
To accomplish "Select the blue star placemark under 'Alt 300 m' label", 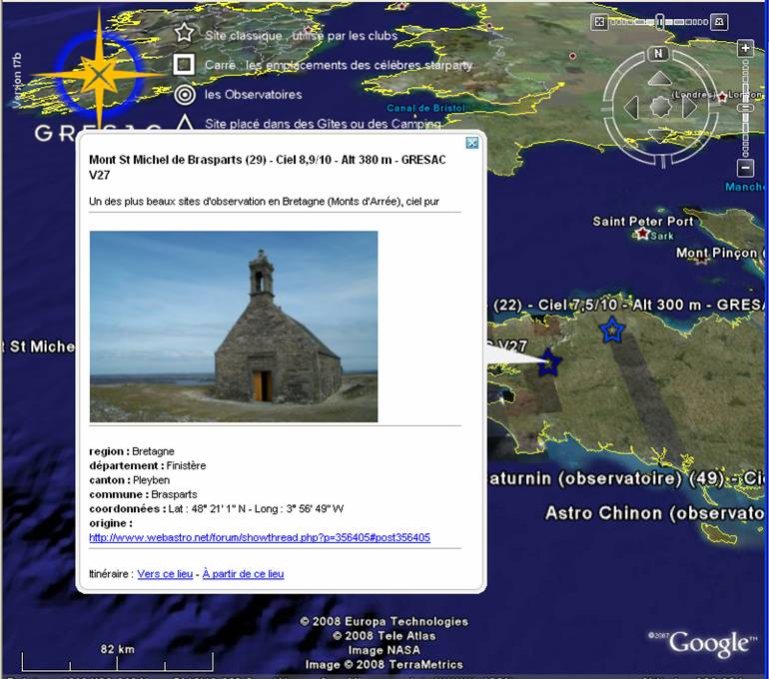I will pos(612,330).
